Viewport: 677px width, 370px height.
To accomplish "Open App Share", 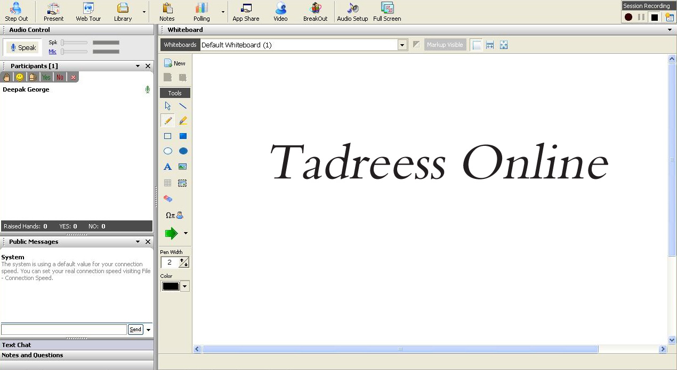I will pyautogui.click(x=246, y=12).
